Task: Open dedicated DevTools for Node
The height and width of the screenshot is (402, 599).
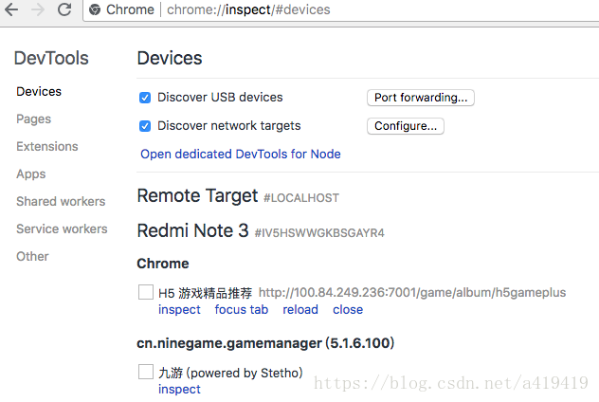Action: (241, 154)
